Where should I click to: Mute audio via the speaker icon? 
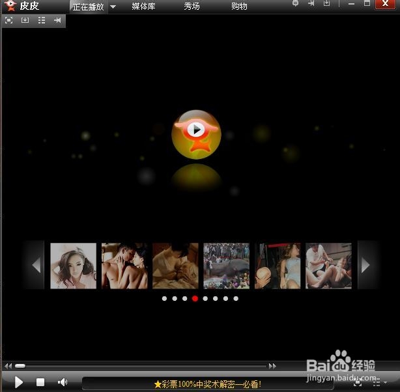tap(63, 382)
